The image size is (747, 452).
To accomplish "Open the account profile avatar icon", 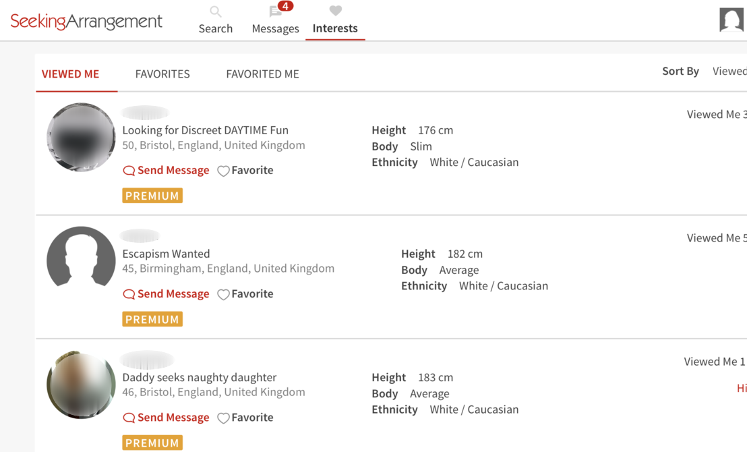I will coord(731,20).
